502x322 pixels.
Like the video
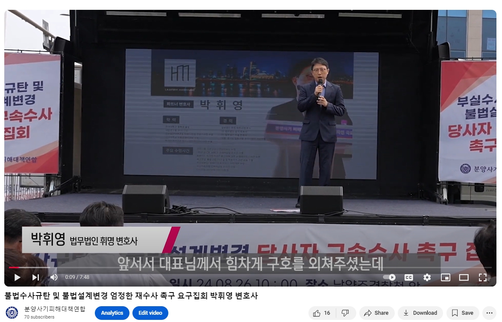click(322, 313)
